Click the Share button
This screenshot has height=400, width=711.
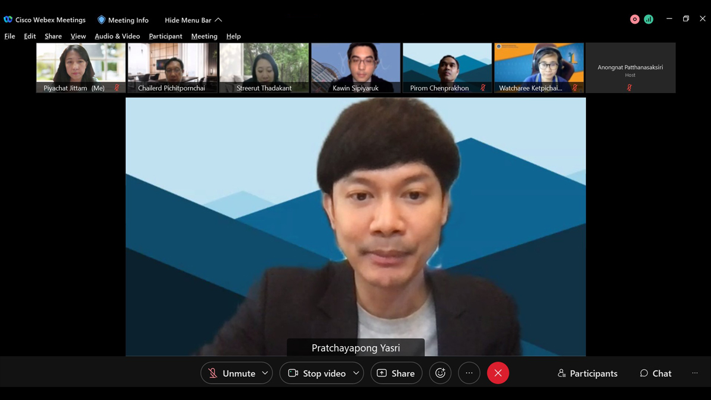tap(396, 373)
